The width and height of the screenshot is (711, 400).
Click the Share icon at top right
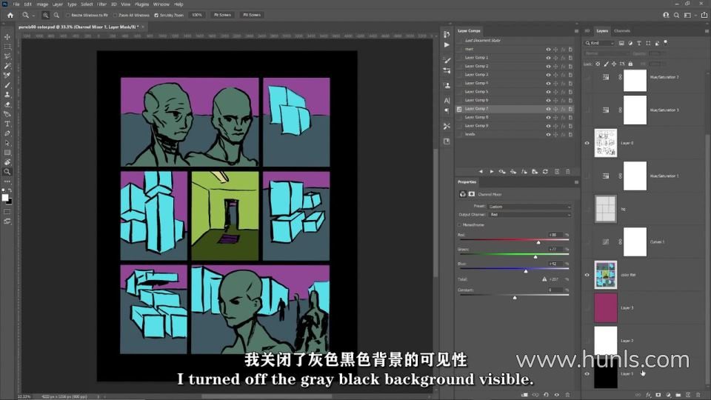click(x=704, y=15)
